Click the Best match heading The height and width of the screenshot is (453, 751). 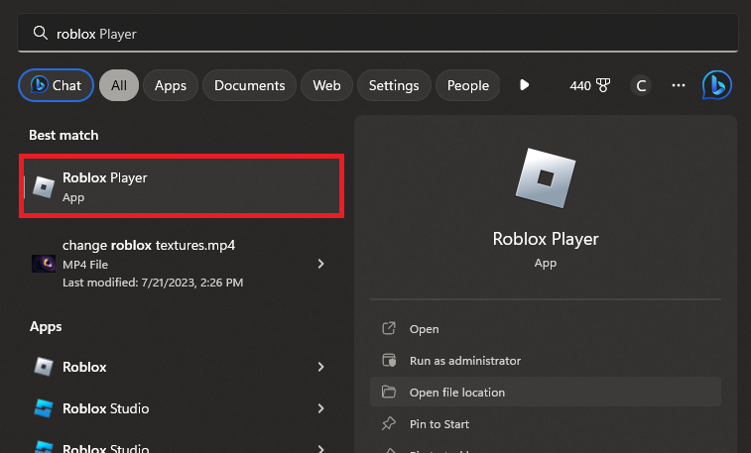63,136
